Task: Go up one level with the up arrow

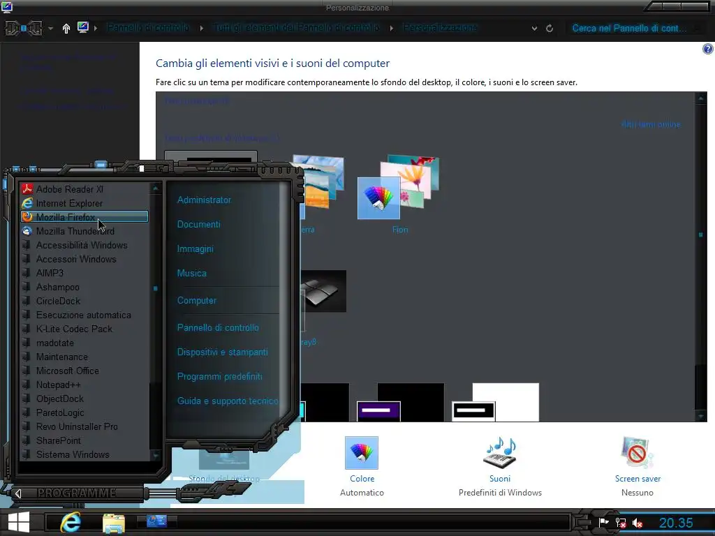Action: (x=66, y=28)
